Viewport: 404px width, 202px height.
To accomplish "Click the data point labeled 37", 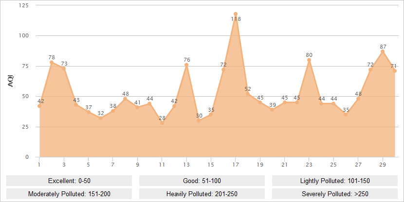I will pyautogui.click(x=89, y=112).
